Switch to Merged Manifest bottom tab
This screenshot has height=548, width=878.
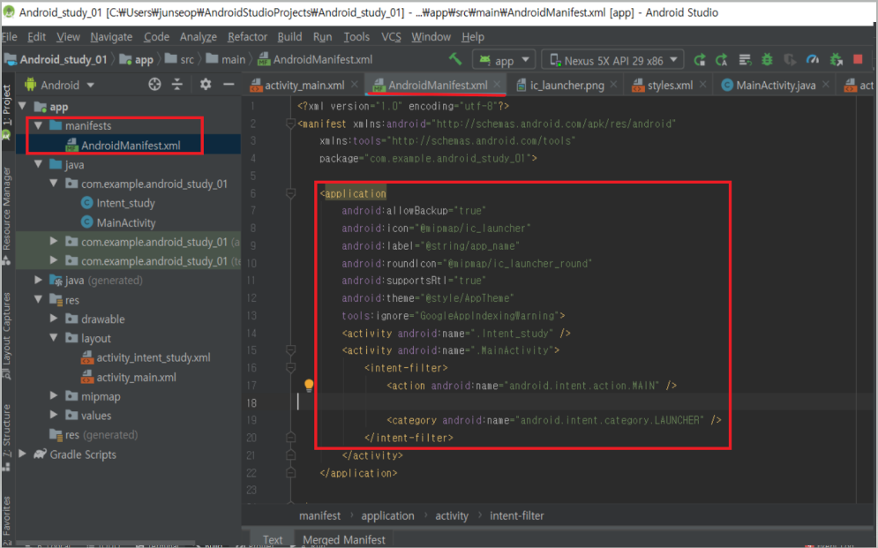[344, 539]
